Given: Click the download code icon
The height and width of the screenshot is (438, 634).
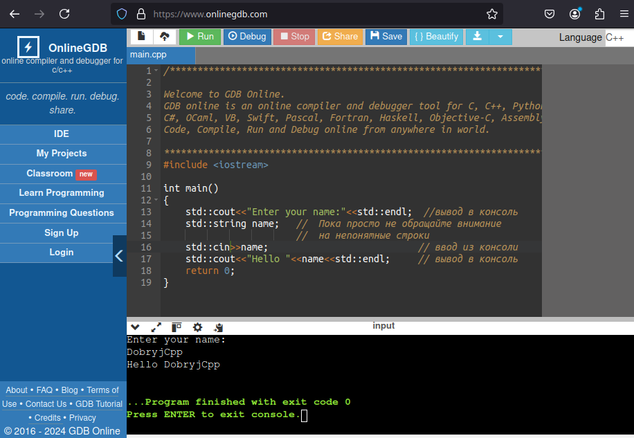Looking at the screenshot, I should click(x=478, y=37).
